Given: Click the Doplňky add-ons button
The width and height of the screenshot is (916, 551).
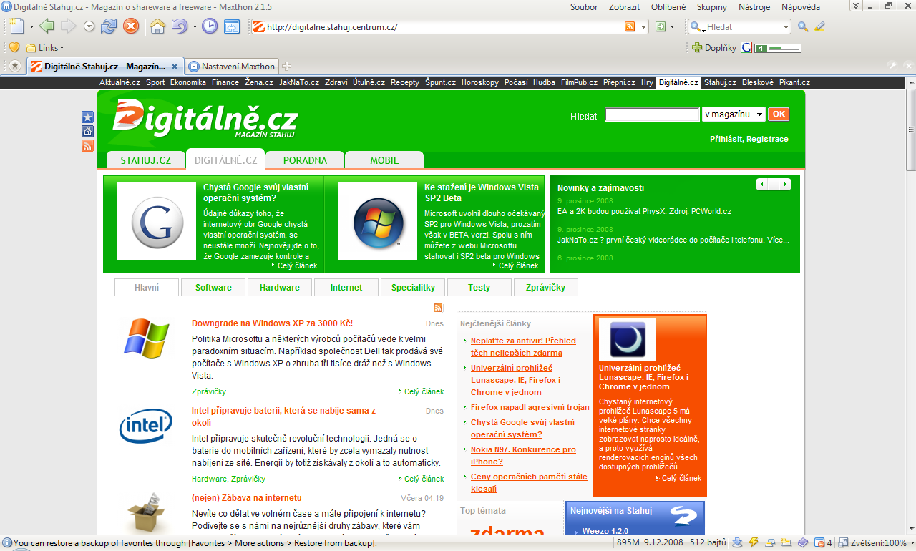Looking at the screenshot, I should (713, 48).
